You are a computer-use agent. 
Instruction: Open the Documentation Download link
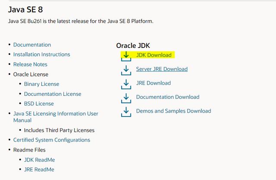[x=168, y=97]
